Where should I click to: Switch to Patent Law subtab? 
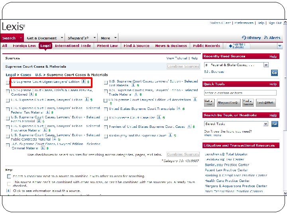107,46
